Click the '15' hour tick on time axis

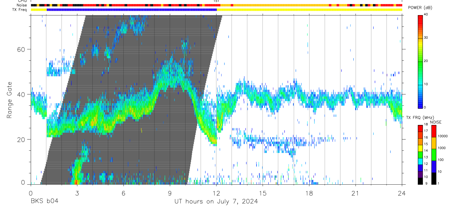click(x=262, y=193)
